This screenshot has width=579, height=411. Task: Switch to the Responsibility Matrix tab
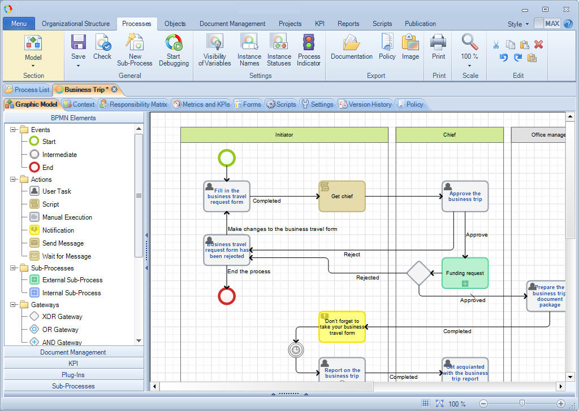[x=134, y=104]
